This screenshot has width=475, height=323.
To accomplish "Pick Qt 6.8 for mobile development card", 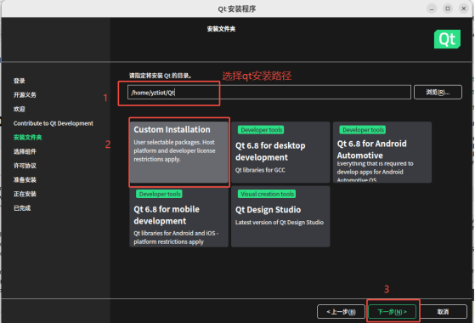I will 178,217.
